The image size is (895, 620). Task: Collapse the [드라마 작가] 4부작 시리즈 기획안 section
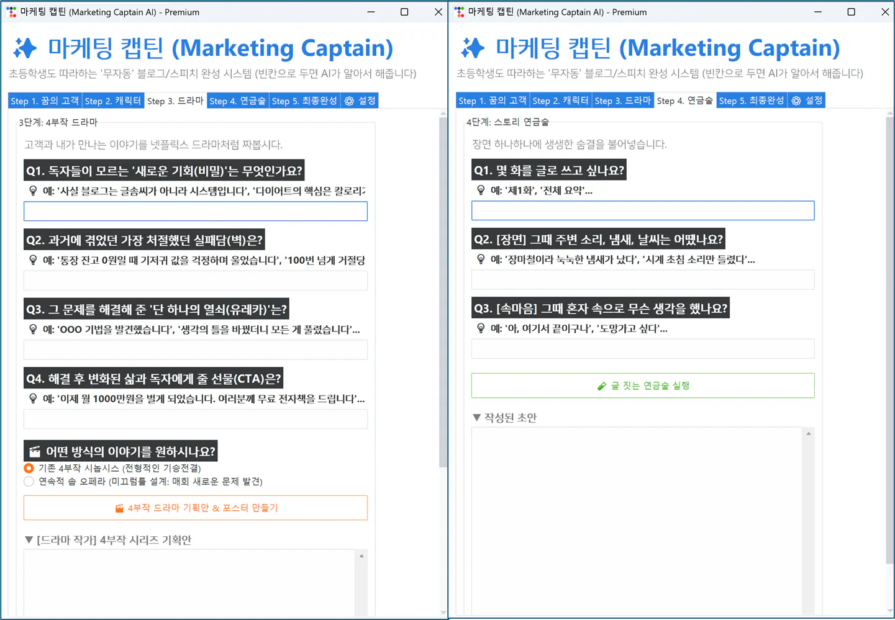pyautogui.click(x=29, y=539)
